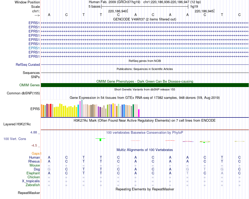Screen dimensions: 249x199
Task: Open the 100 Vert. Cons track label
Action: pos(15,139)
